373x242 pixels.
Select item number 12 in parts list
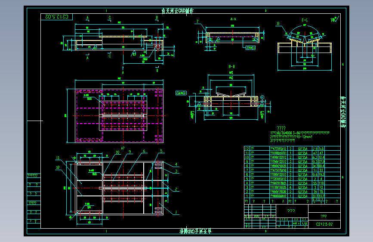[247, 149]
